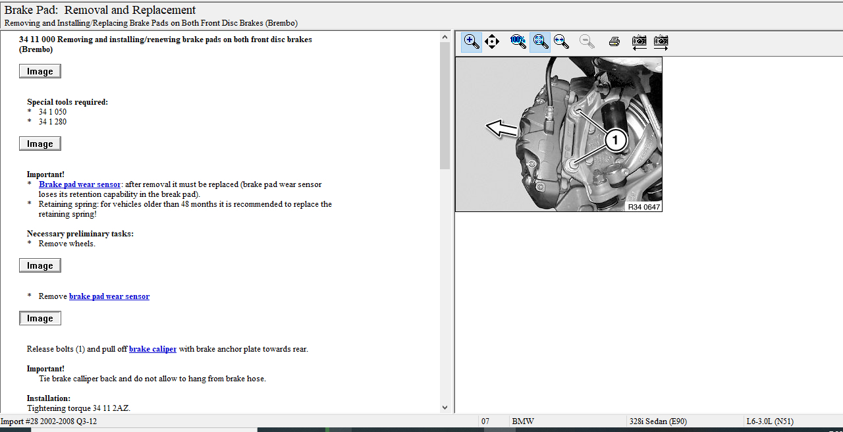Fit image to width
Viewport: 843px width, 432px height.
point(562,42)
